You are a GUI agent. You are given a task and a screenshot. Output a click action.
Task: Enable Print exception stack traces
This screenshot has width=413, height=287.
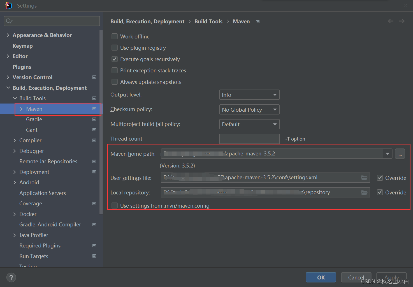pyautogui.click(x=115, y=70)
